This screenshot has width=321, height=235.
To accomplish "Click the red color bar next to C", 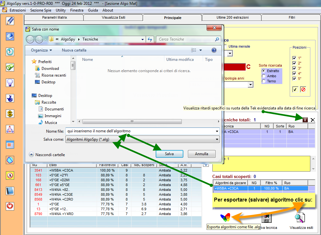I will click(x=235, y=67).
